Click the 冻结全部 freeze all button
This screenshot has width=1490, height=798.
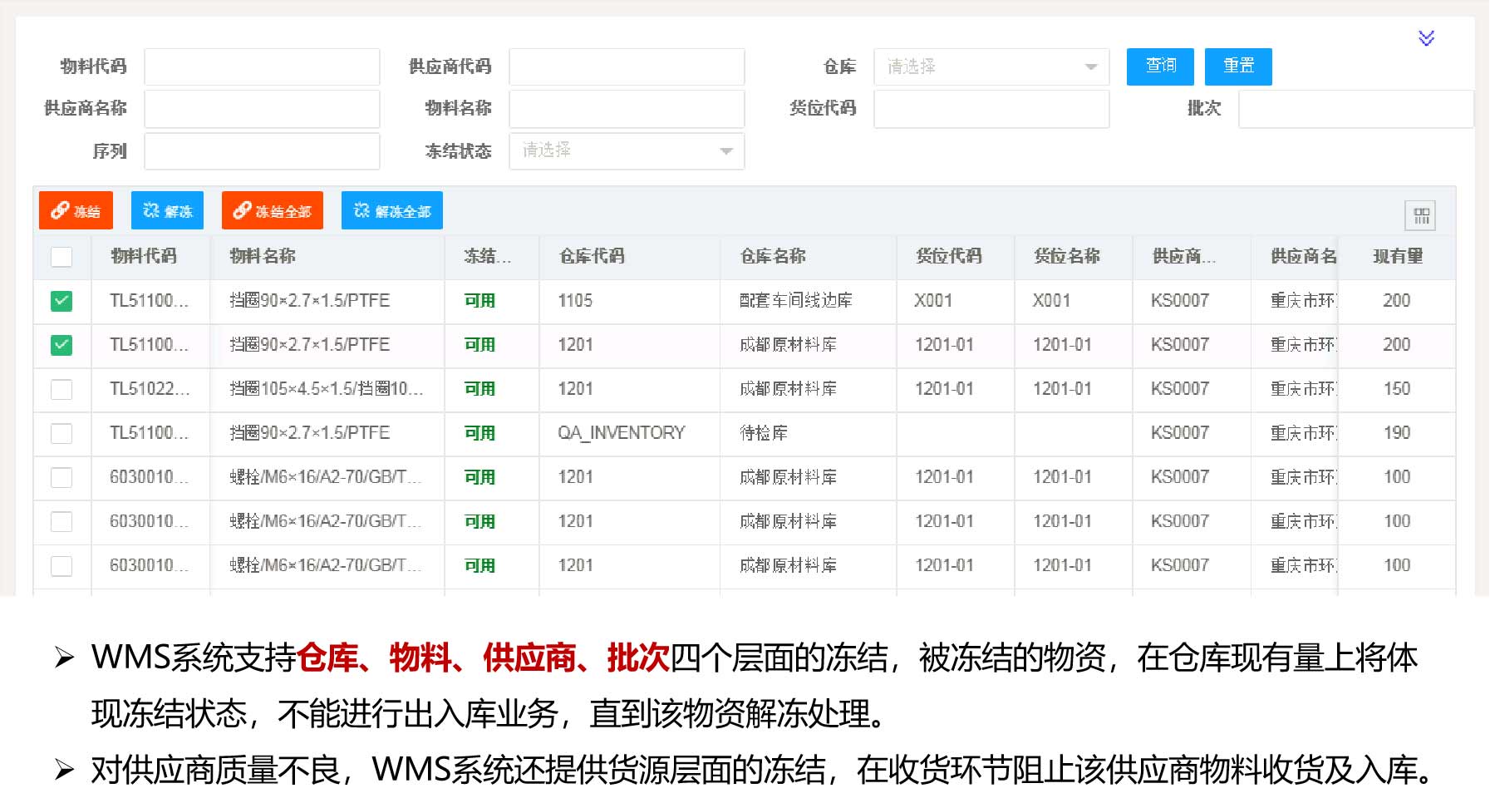[272, 211]
